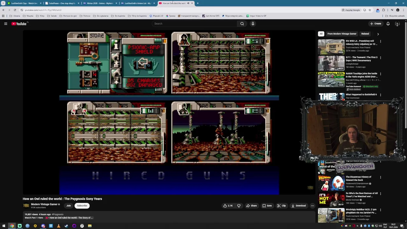Open Steam from the taskbar

pos(66,226)
